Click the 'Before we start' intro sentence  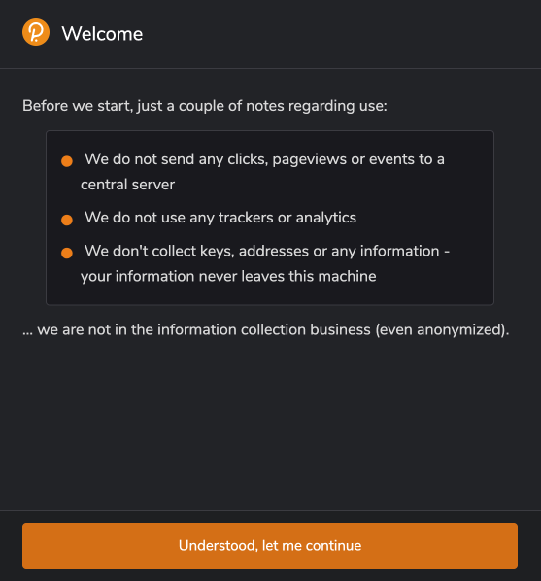pos(205,106)
